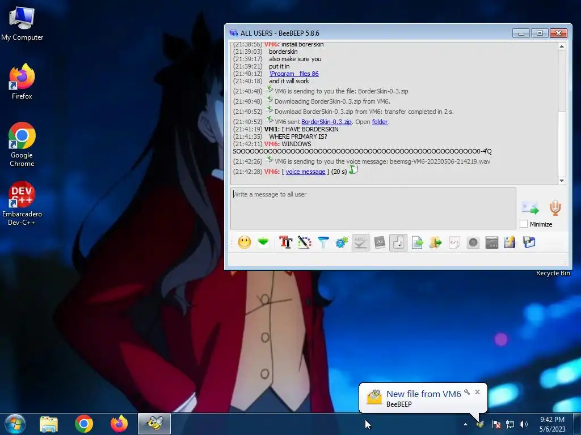The image size is (581, 435).
Task: Click the 'WHERE PRIMARY IS?' message
Action: [298, 137]
